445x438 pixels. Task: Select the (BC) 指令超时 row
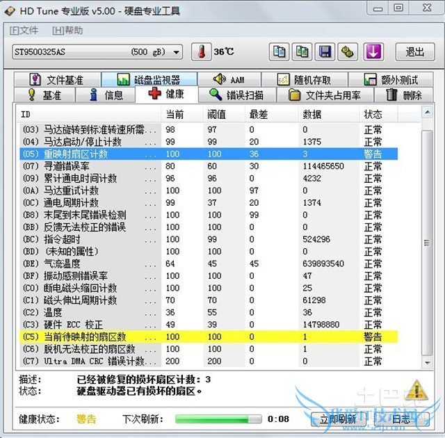click(209, 239)
